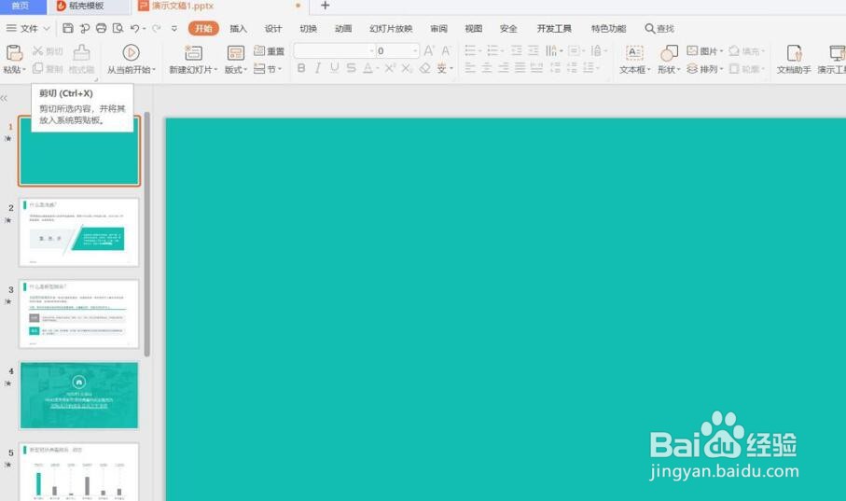
Task: Toggle Subscript formatting
Action: [407, 68]
